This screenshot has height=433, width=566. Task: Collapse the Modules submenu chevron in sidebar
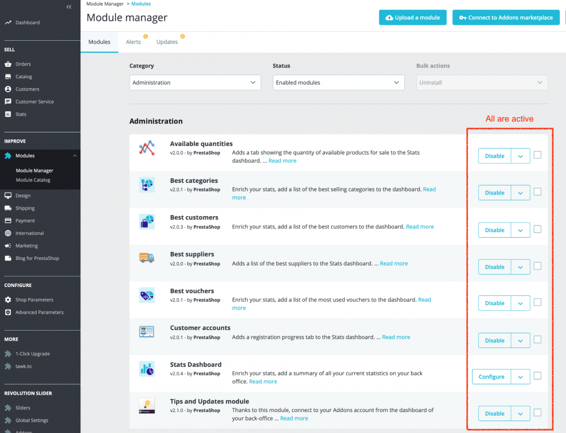click(x=75, y=156)
